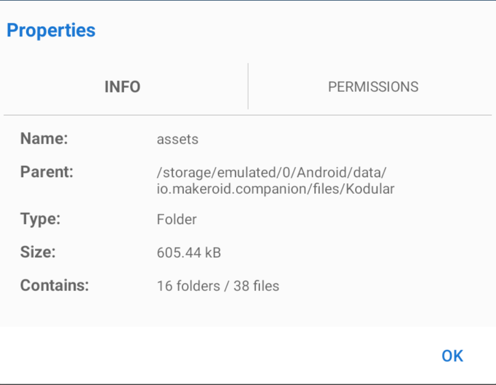This screenshot has height=385, width=496.
Task: Switch to the INFO tab
Action: coord(123,87)
